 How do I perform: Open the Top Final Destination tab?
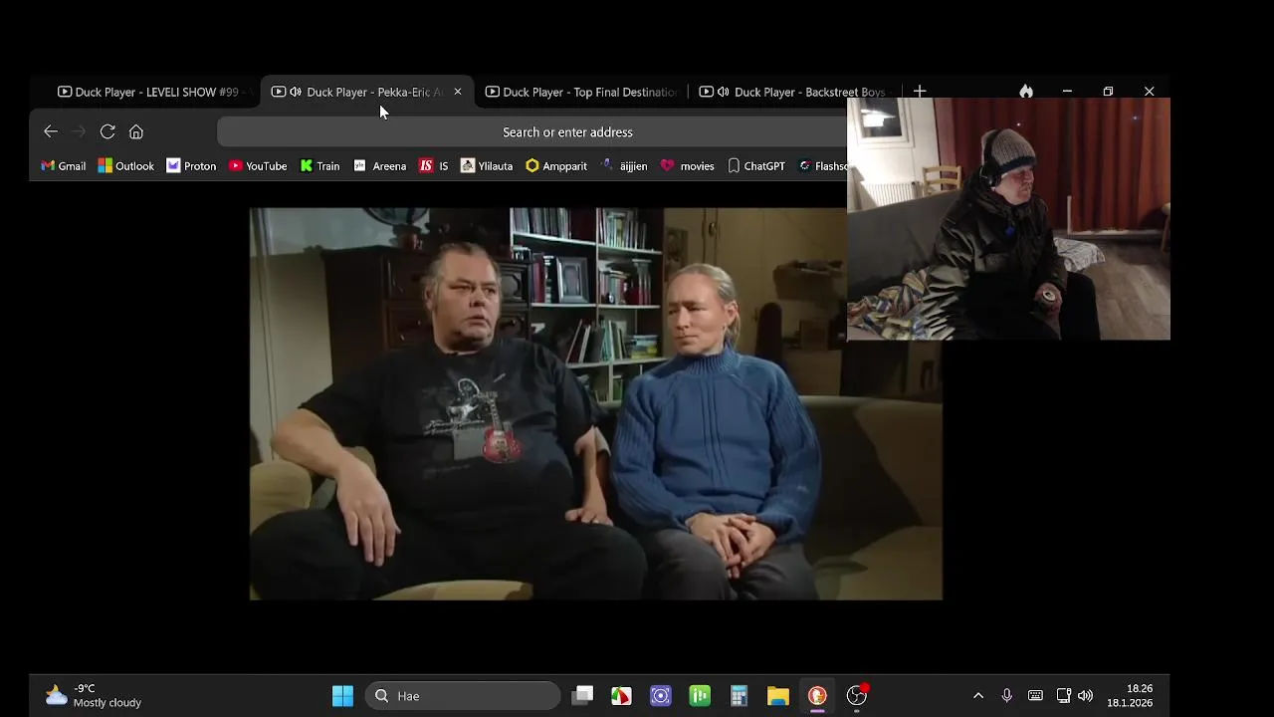point(581,92)
